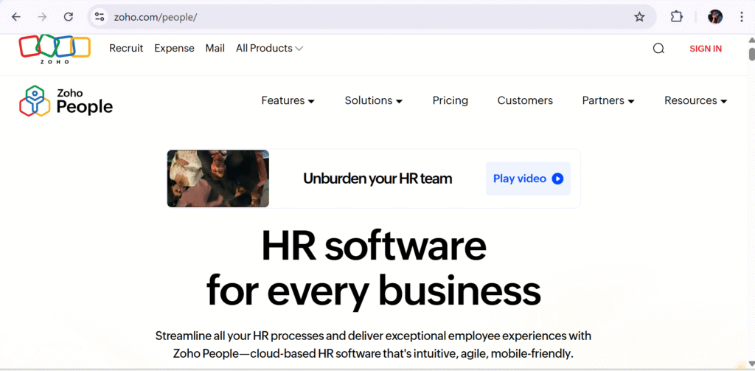Expand the Partners menu
Viewport: 755px width, 371px height.
tap(608, 100)
